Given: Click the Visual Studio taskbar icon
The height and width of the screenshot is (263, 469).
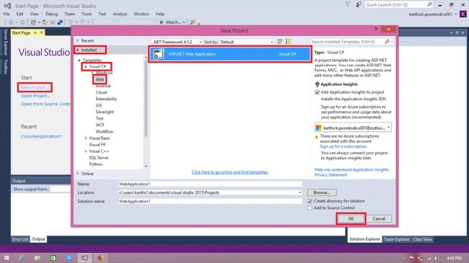Looking at the screenshot, I should 84,258.
